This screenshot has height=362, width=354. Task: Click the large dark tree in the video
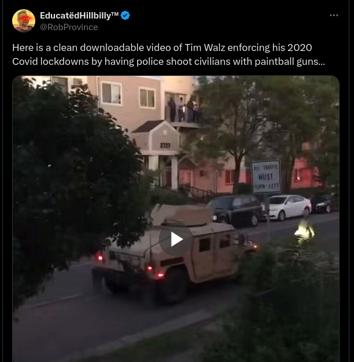tap(76, 180)
